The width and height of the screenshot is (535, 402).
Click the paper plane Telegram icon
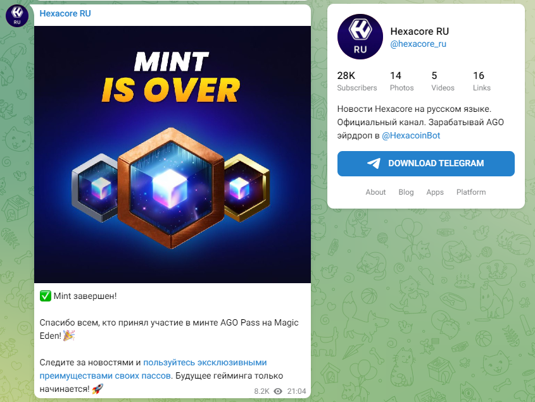click(x=374, y=163)
